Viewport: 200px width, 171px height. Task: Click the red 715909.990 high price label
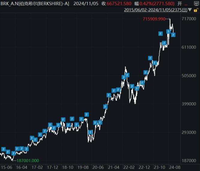click(x=154, y=19)
